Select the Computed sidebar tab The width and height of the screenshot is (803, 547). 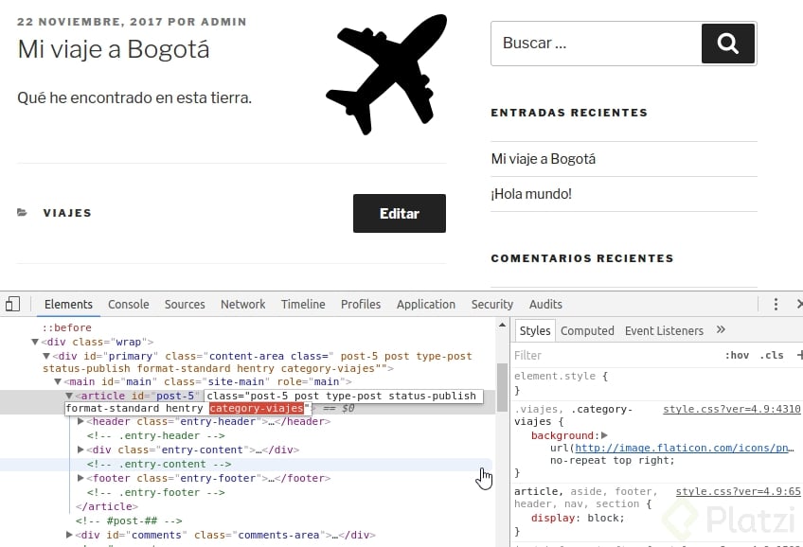(587, 331)
